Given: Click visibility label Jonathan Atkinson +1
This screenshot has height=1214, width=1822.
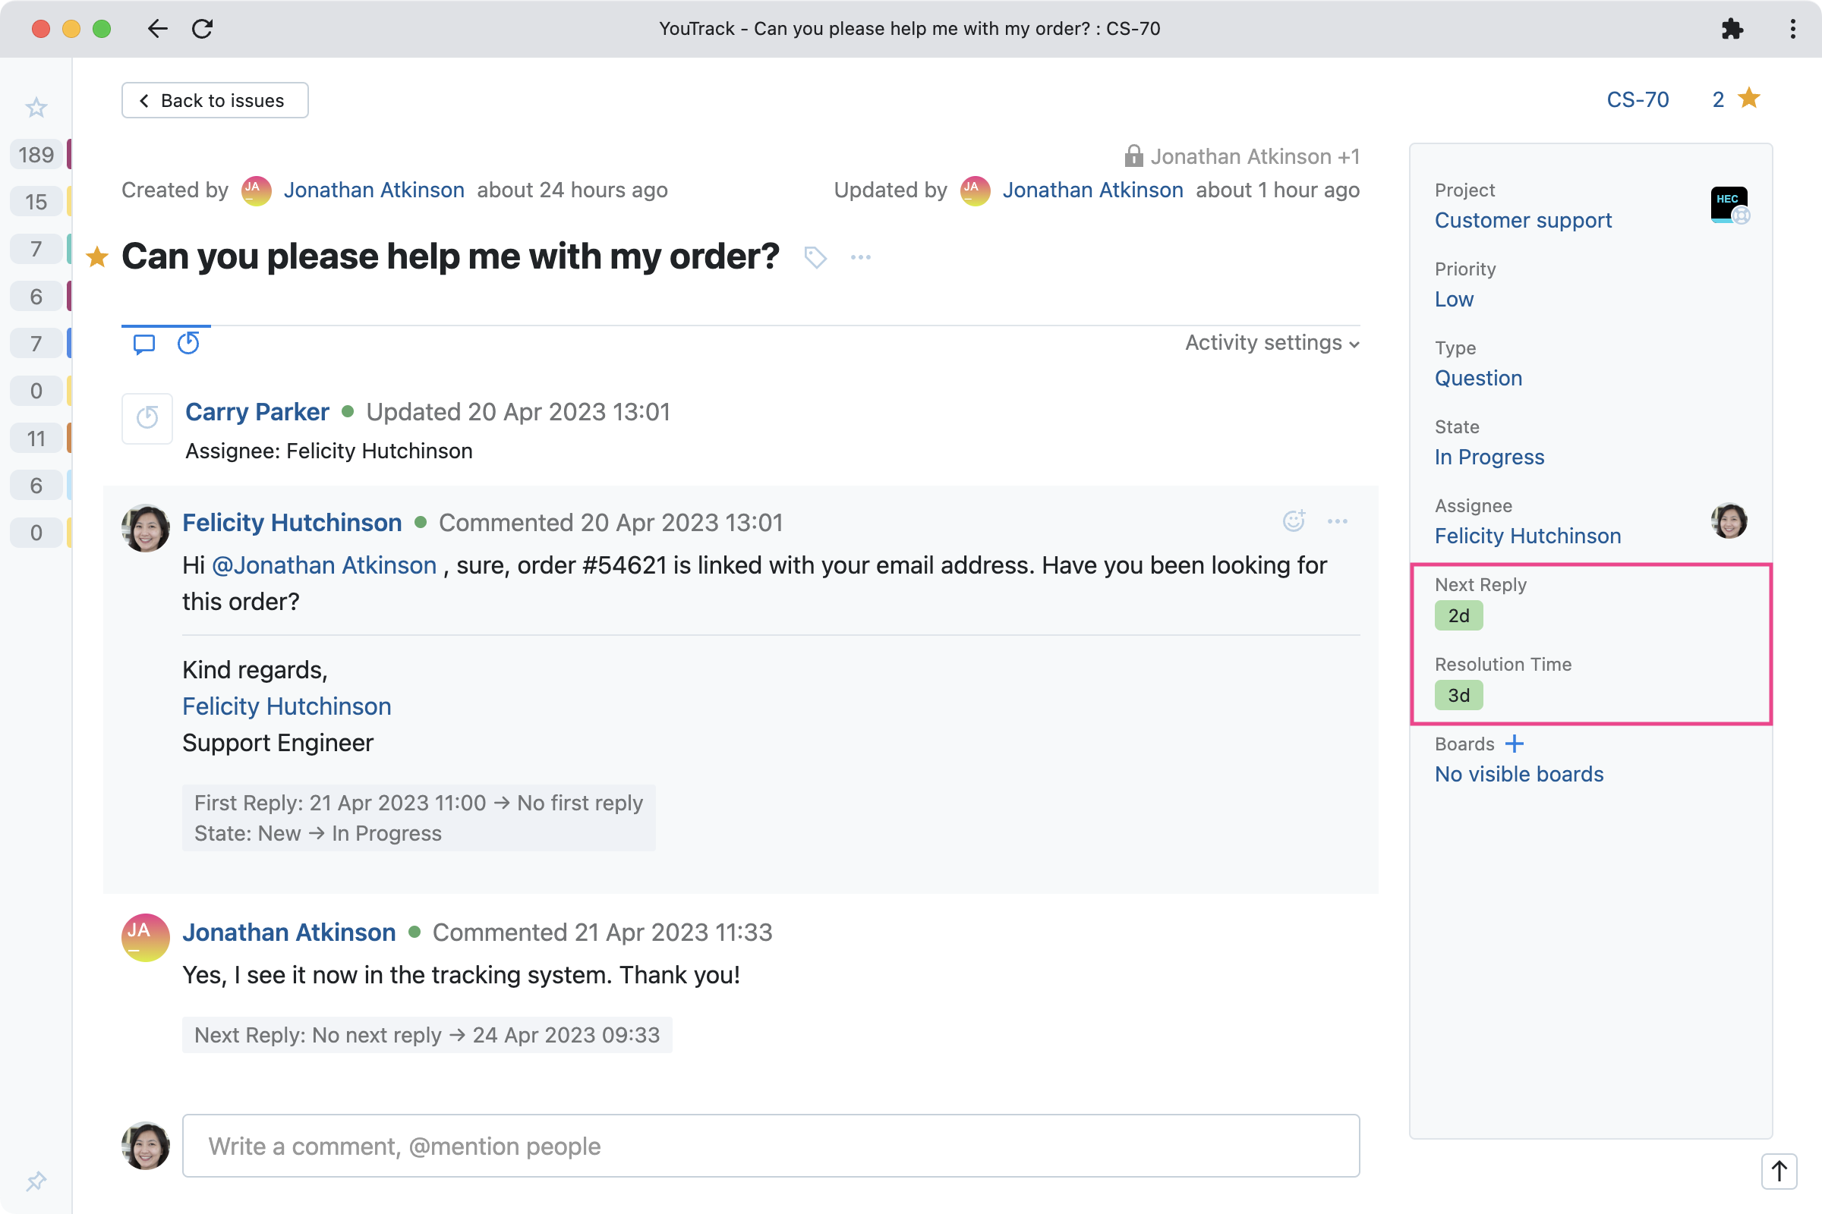Looking at the screenshot, I should [1255, 156].
